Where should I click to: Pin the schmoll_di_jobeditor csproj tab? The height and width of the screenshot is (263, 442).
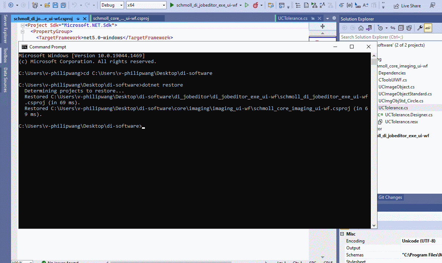tap(78, 18)
